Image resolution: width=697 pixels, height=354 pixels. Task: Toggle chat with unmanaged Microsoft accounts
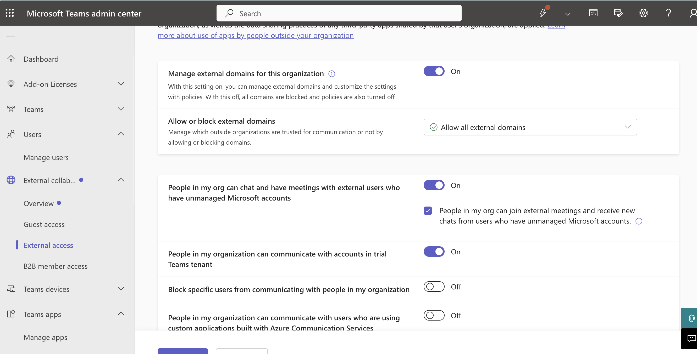tap(434, 185)
